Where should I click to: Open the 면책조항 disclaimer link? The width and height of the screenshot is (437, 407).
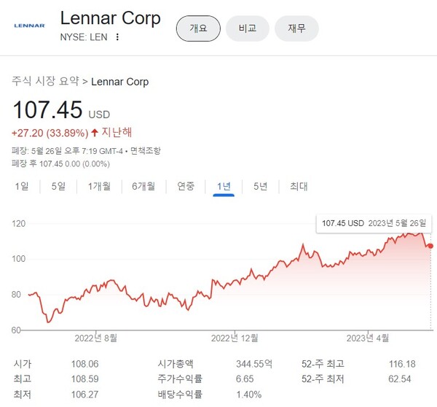click(146, 150)
